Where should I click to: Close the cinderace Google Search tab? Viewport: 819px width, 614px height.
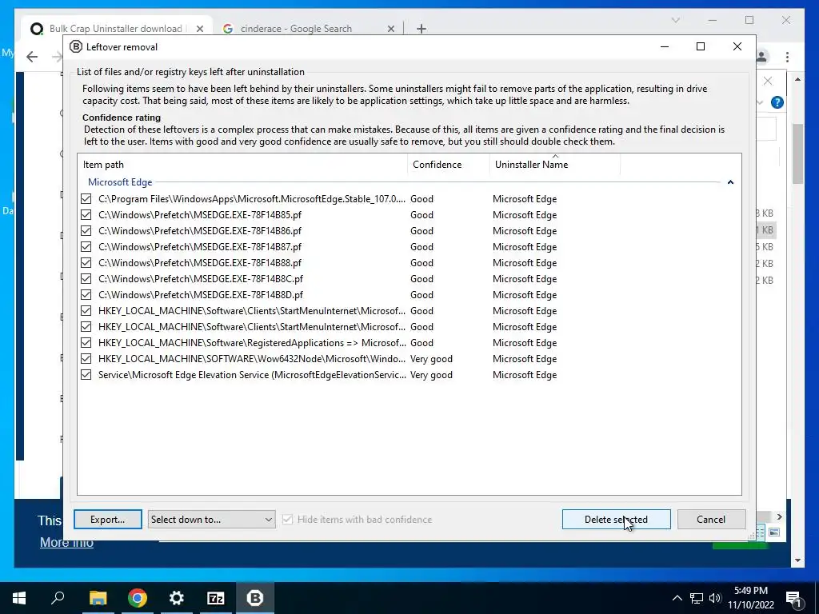click(390, 29)
